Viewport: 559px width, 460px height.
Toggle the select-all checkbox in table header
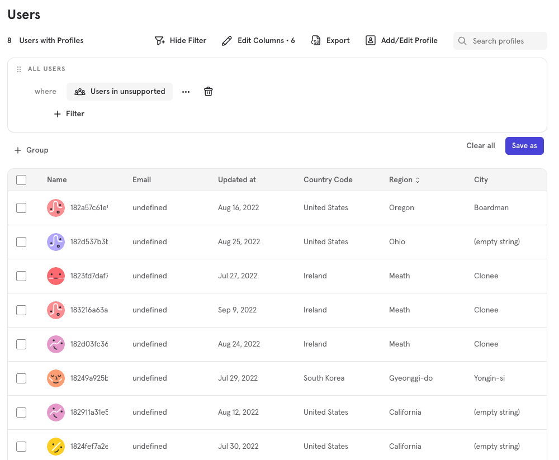click(x=21, y=180)
